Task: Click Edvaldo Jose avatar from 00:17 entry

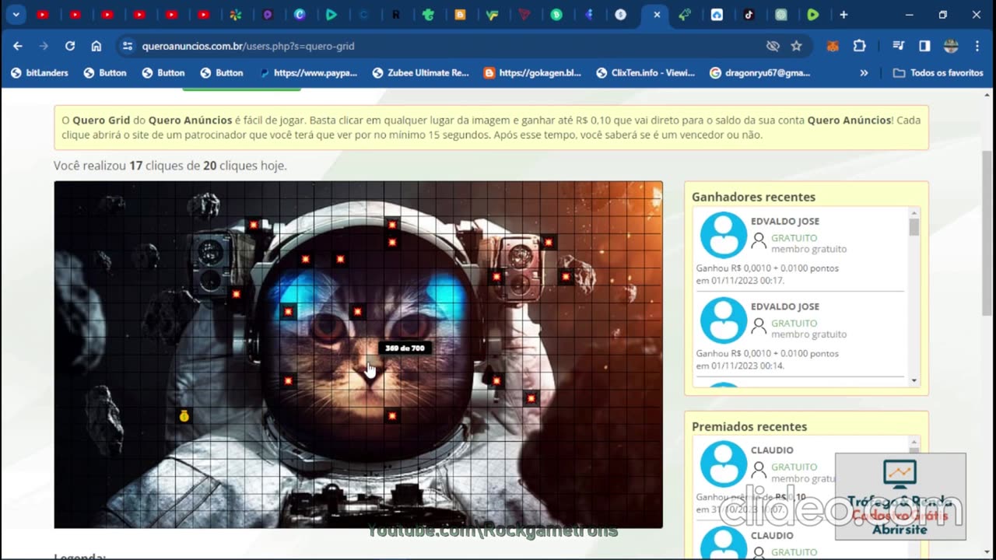Action: tap(724, 235)
